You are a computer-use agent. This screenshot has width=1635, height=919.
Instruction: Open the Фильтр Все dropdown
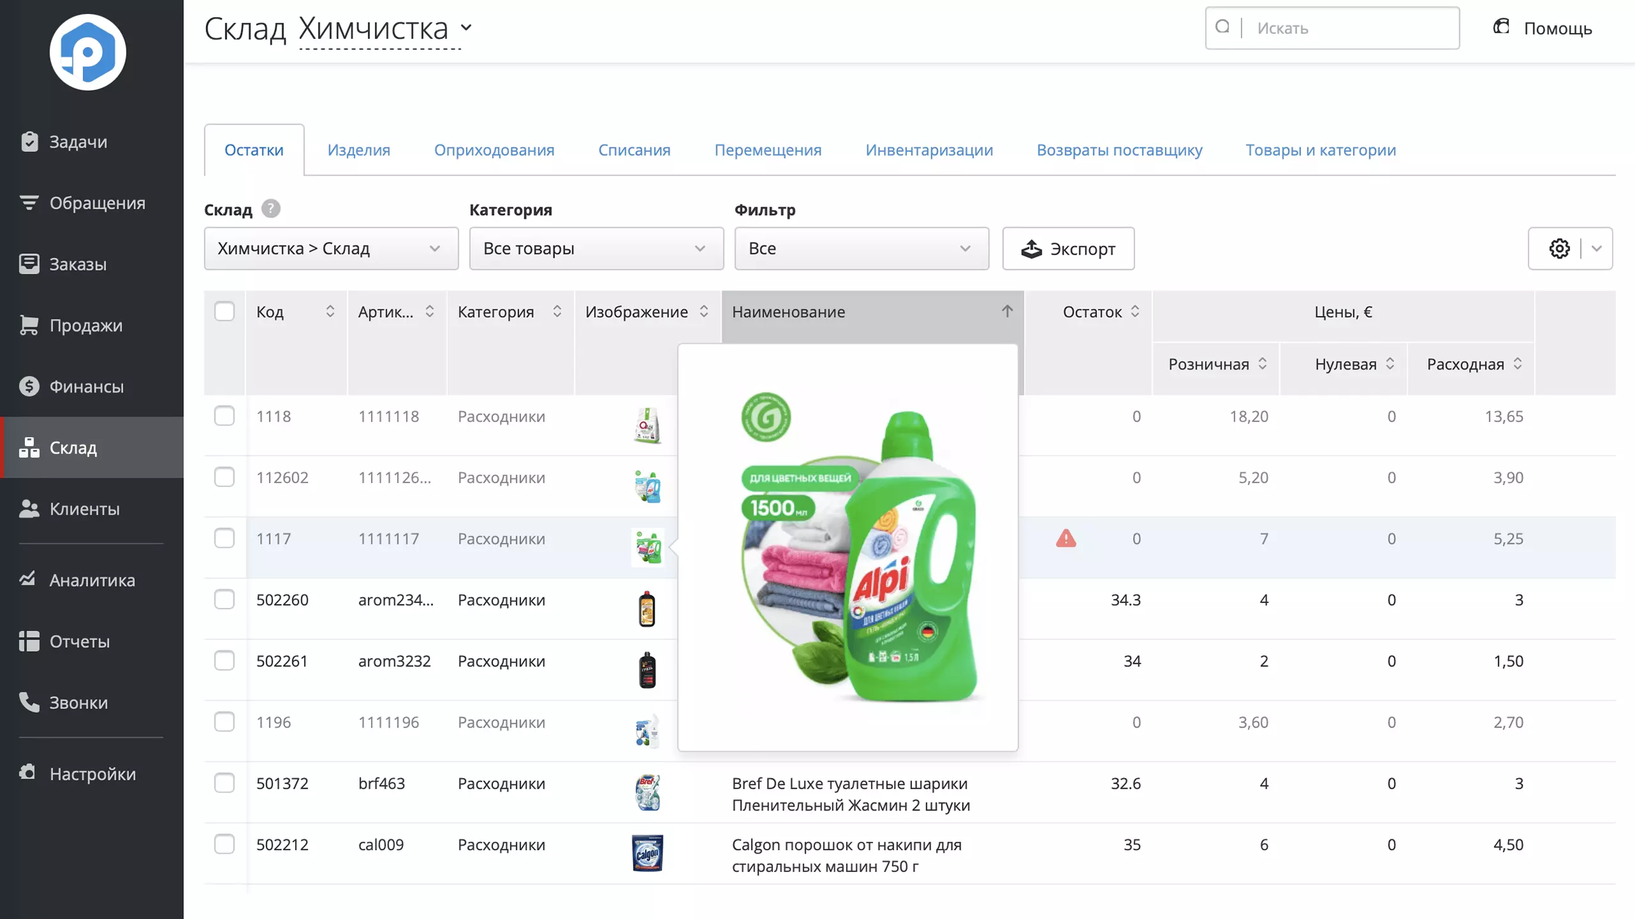862,248
